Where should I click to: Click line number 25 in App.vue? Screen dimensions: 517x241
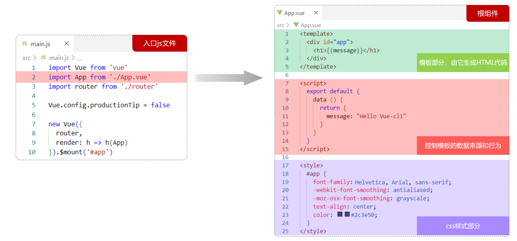pyautogui.click(x=285, y=231)
